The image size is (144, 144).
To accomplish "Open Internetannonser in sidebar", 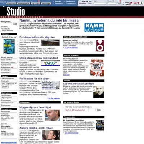I will coord(7,103).
